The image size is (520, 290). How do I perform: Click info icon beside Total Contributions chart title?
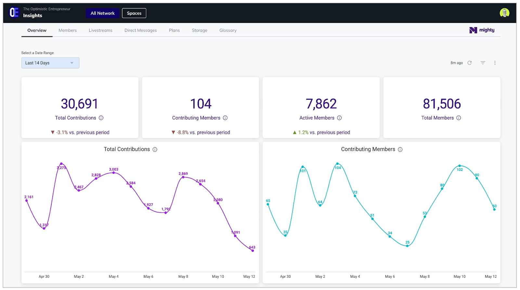click(x=155, y=150)
